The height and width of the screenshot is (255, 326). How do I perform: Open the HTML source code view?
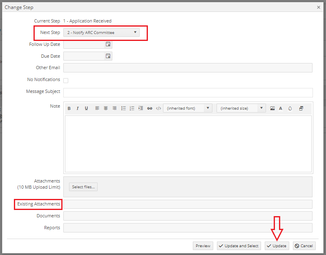point(159,108)
